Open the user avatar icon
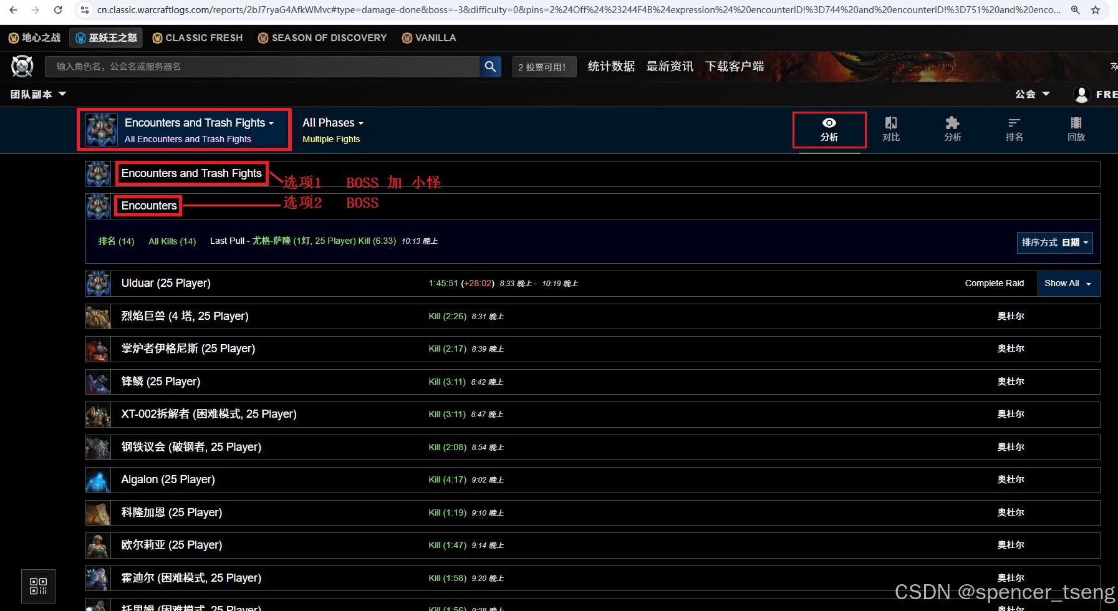 pos(1082,94)
